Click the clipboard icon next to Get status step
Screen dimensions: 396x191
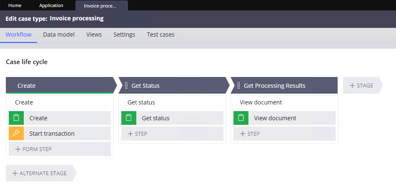[x=129, y=118]
